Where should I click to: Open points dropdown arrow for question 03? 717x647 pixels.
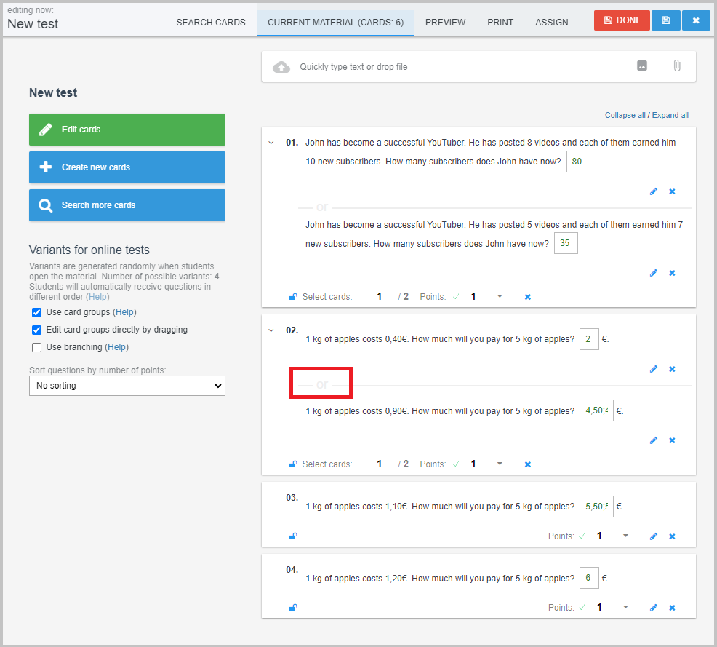(x=625, y=536)
